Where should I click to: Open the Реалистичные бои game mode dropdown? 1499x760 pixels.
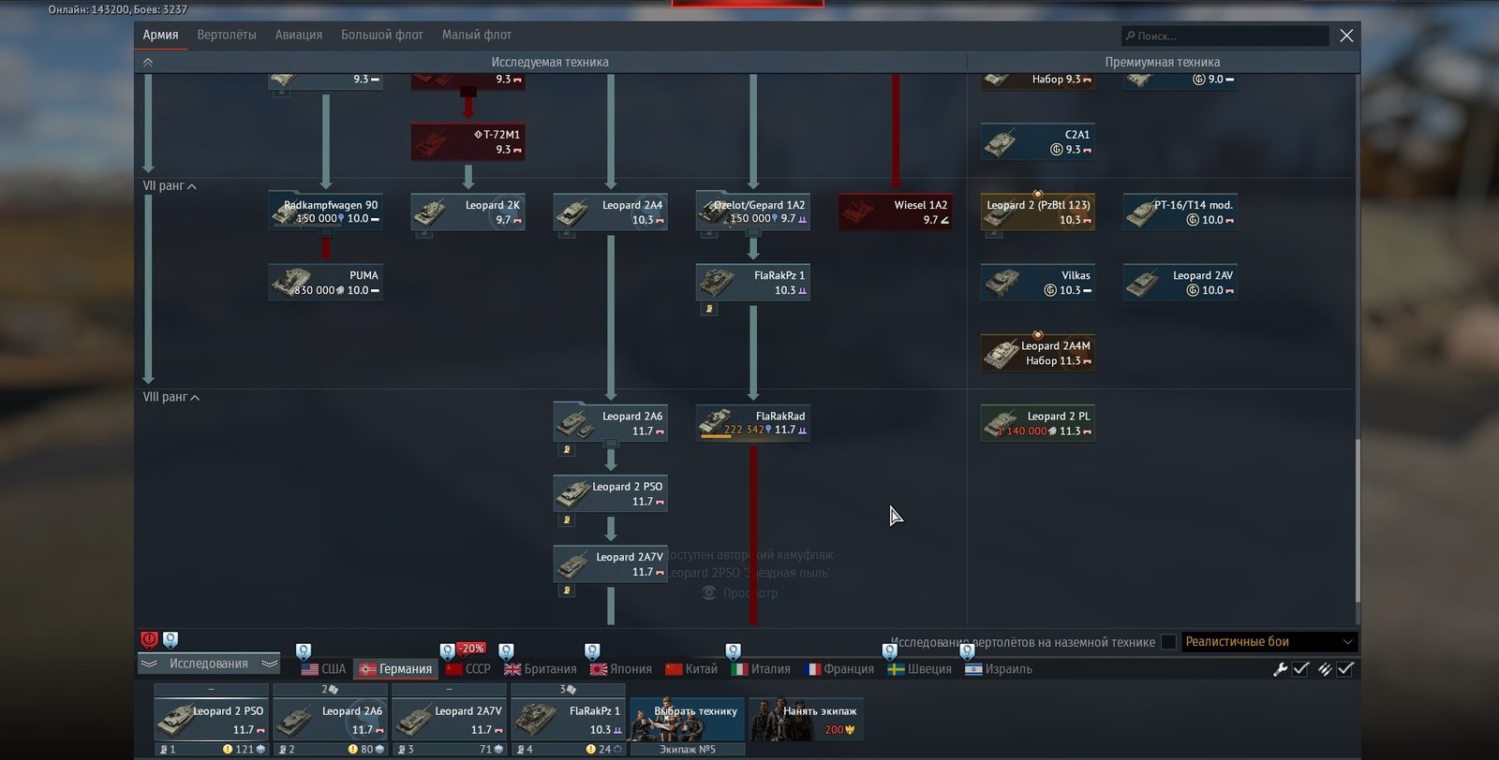pos(1269,642)
